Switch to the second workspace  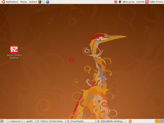pyautogui.click(x=162, y=121)
